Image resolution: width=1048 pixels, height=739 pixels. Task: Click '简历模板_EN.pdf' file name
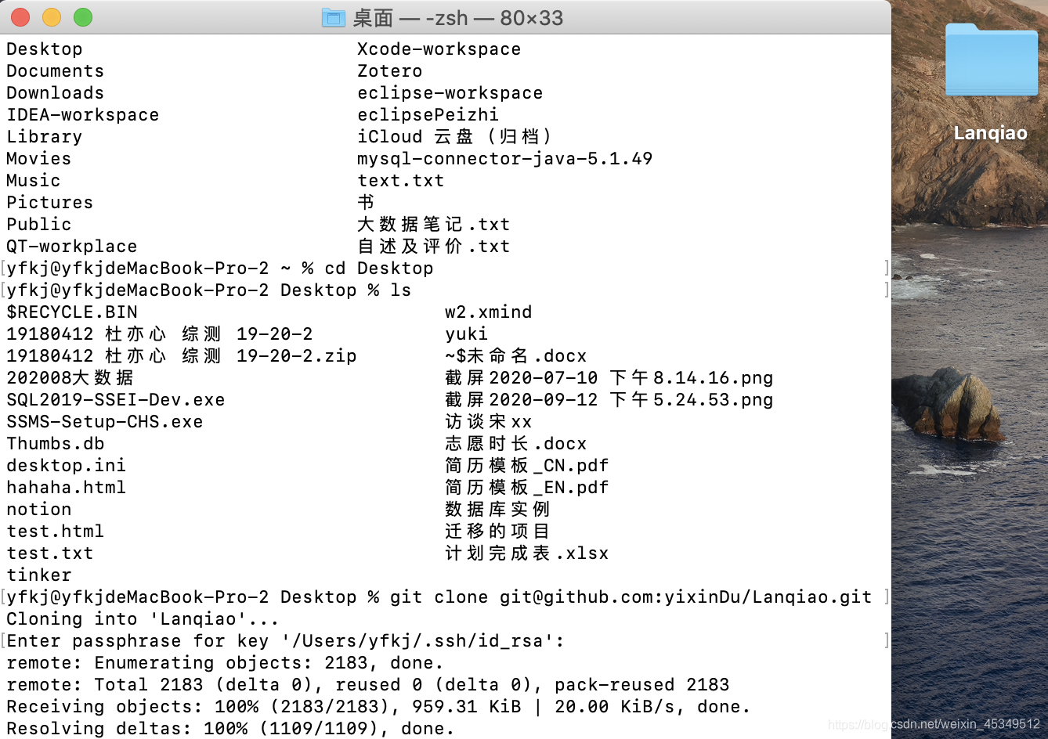[526, 487]
